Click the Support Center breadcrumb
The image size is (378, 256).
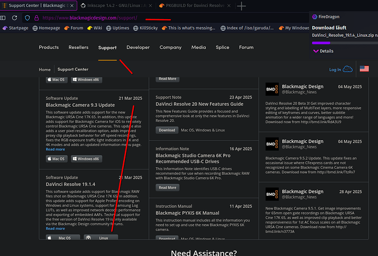[73, 69]
